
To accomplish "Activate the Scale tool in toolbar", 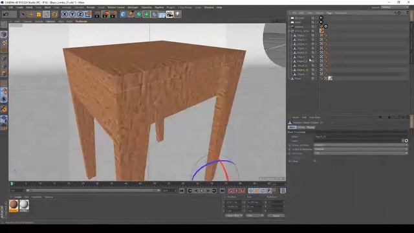I will (39, 14).
